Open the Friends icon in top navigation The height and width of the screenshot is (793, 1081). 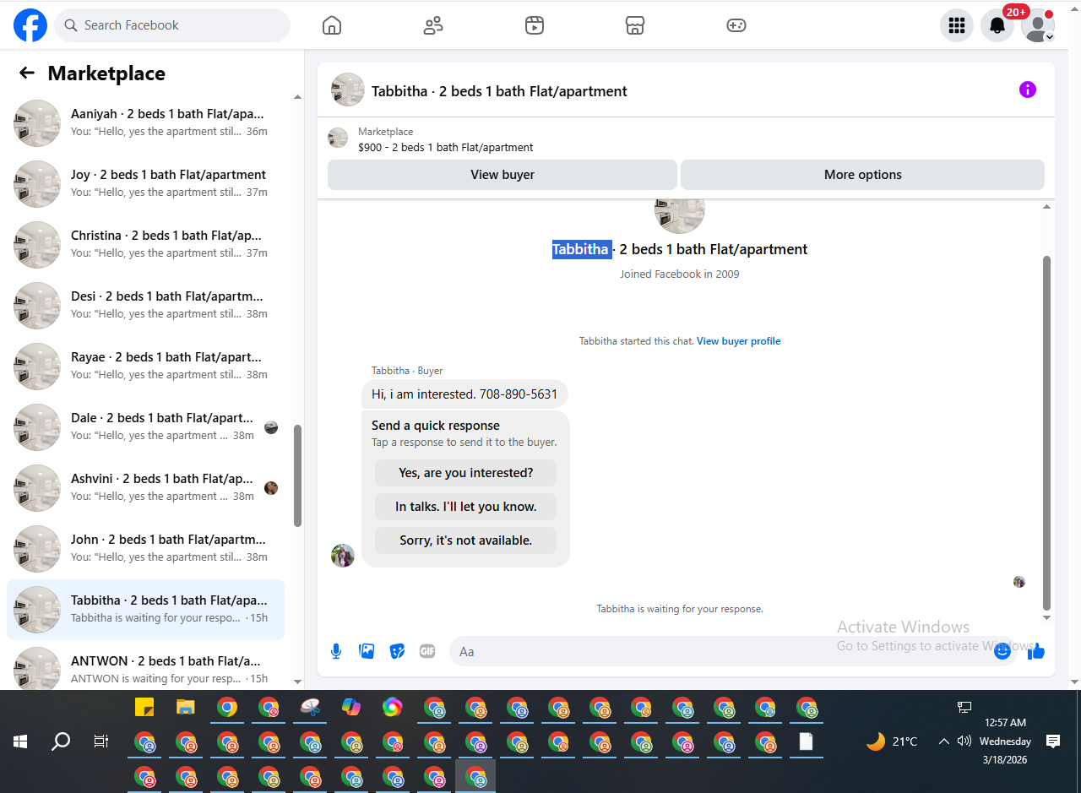433,25
